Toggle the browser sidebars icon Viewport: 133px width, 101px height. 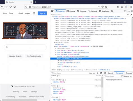(x=122, y=7)
